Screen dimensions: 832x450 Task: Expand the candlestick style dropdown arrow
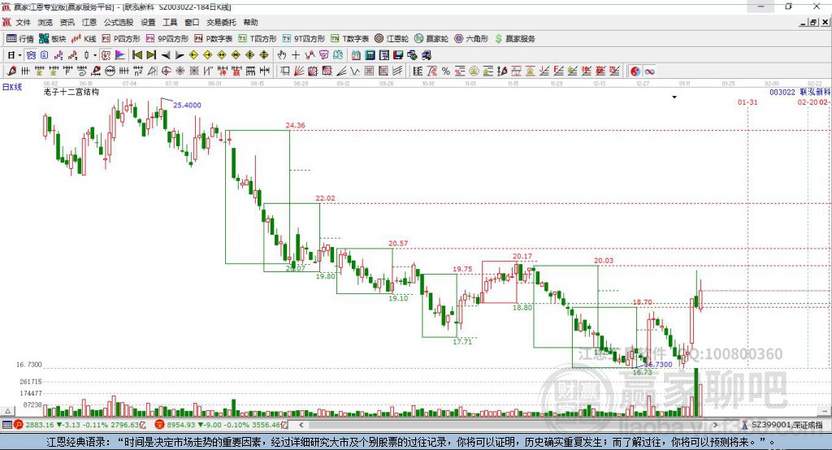pyautogui.click(x=95, y=55)
